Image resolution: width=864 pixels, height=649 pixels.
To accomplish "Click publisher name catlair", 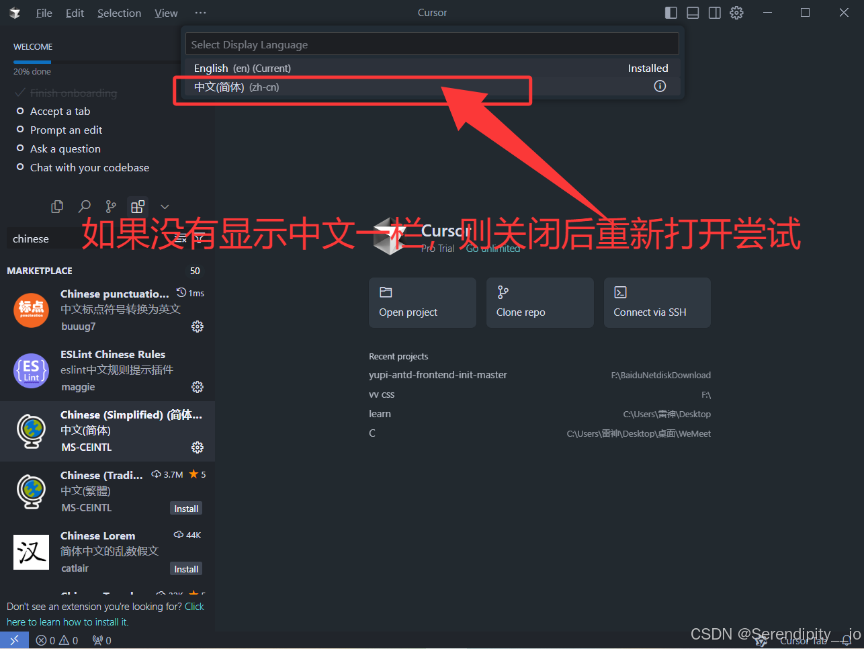I will pyautogui.click(x=75, y=568).
